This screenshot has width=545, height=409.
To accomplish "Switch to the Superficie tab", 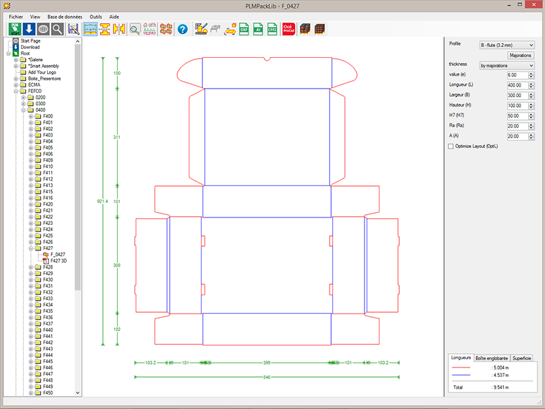I will point(523,358).
